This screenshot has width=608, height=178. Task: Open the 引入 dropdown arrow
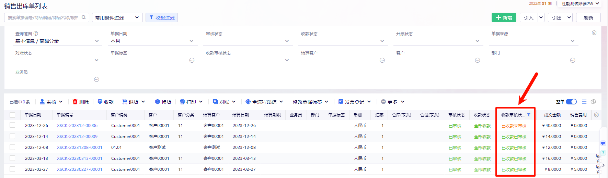(541, 17)
